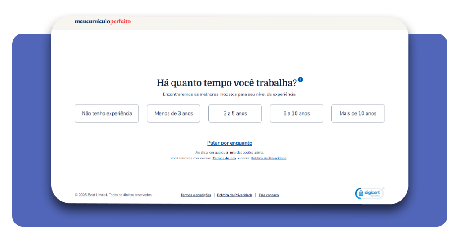Viewport: 460px width, 240px height.
Task: Open footer 'Política de Privacidade' link
Action: click(234, 195)
